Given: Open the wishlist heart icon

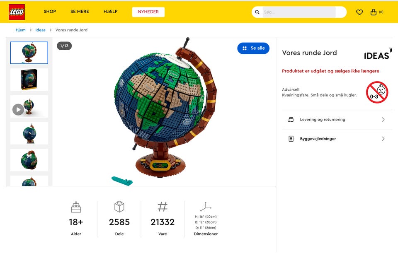Looking at the screenshot, I should pos(359,12).
